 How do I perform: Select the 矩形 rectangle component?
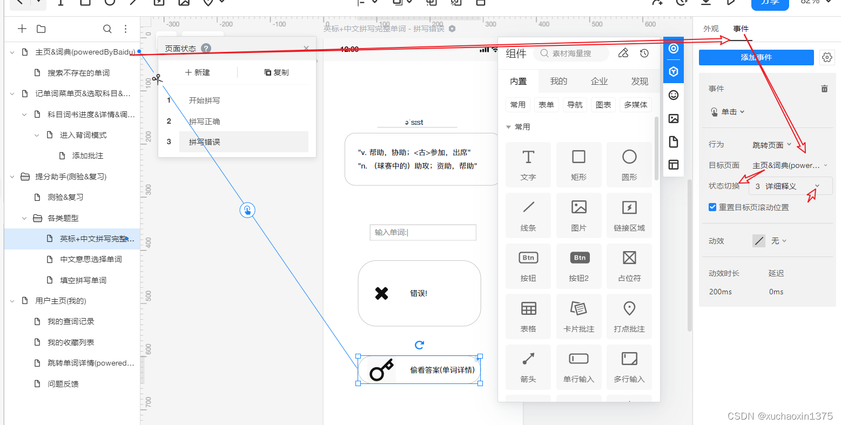pos(578,165)
